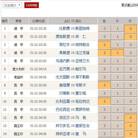This screenshot has width=138, height=138.
Task: Select 平 (1) for 贝蒂斯 vs 塞尔塔
Action: click(x=118, y=93)
